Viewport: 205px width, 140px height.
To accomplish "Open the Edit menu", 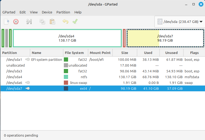I will point(23,12).
